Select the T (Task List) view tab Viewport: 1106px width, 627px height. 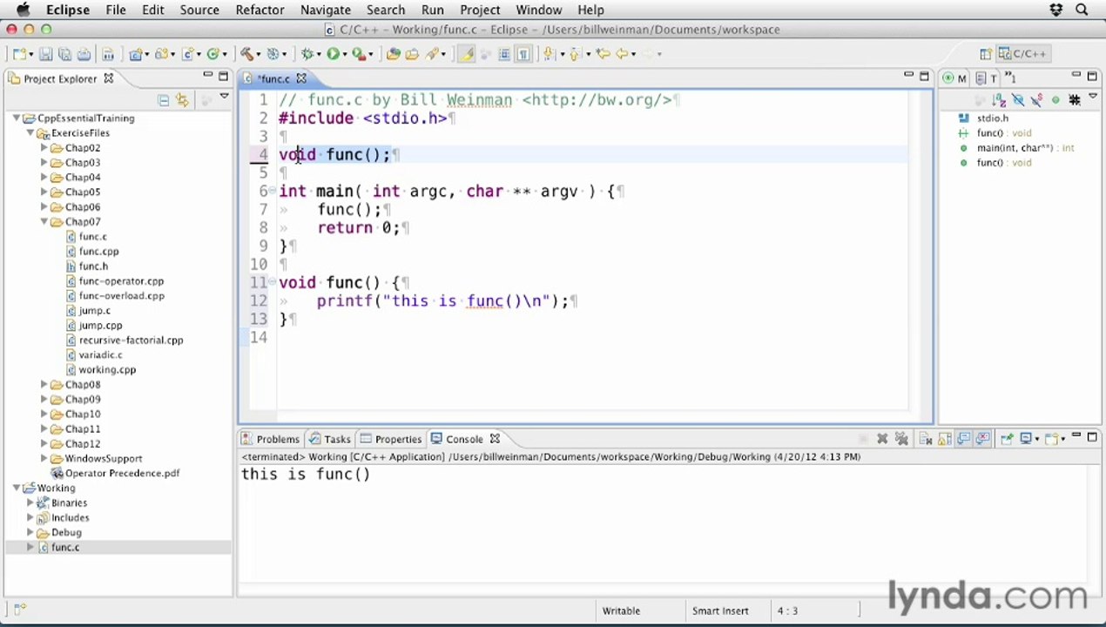click(x=987, y=78)
